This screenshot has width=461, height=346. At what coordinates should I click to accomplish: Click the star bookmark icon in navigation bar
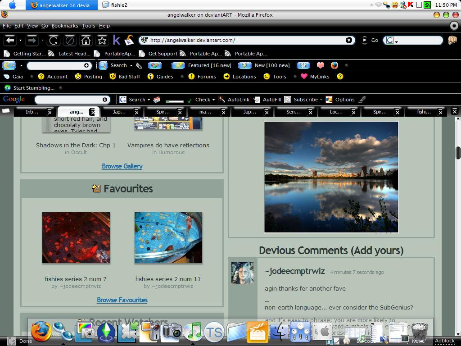(x=102, y=40)
